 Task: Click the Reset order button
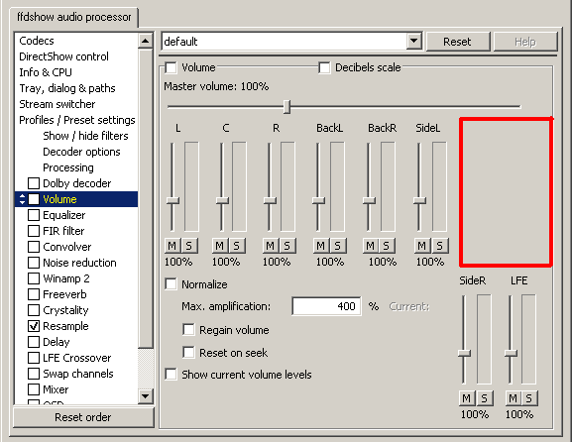[x=83, y=417]
